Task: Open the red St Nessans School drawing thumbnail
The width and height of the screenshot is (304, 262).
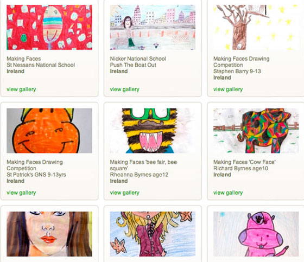Action: pos(49,27)
